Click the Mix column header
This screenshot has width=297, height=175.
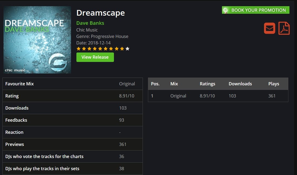[x=174, y=84]
